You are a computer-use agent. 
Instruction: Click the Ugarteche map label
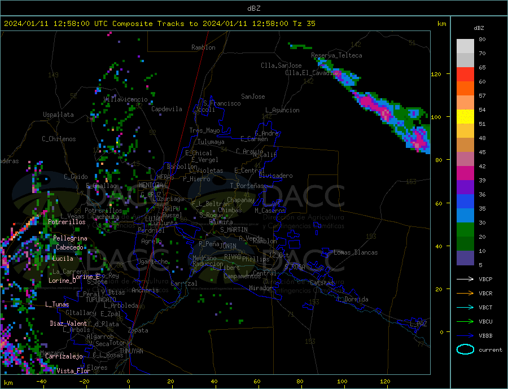[x=152, y=261]
